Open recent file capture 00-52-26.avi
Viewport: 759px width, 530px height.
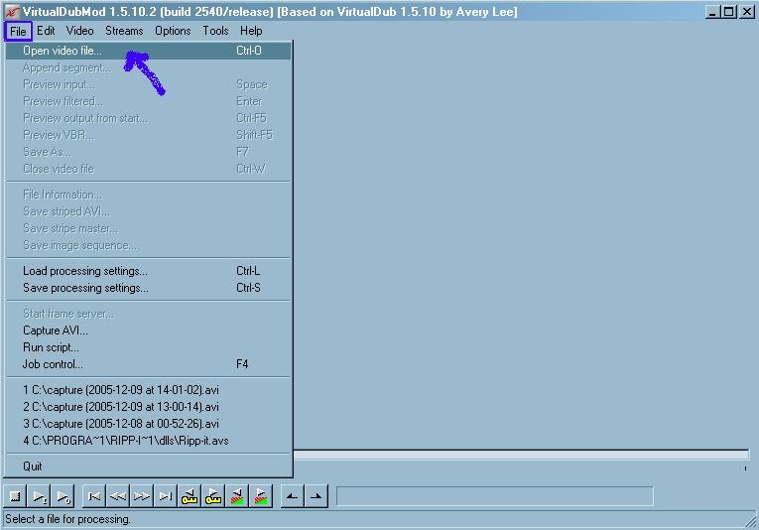point(148,424)
